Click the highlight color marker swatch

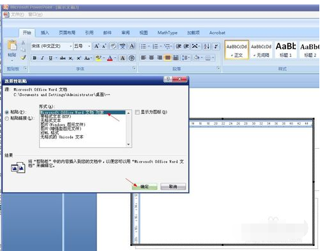click(98, 58)
